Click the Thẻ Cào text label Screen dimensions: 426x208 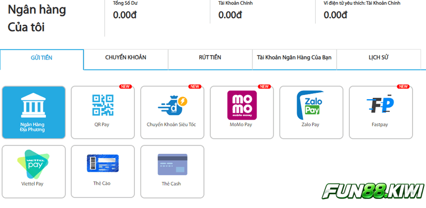click(x=102, y=184)
